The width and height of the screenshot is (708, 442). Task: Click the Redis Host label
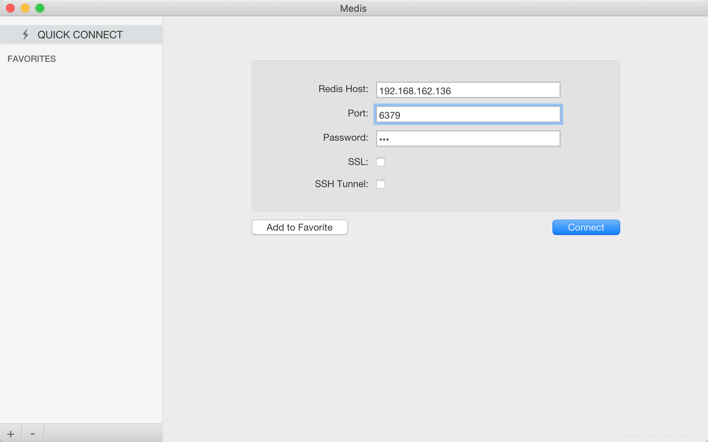(x=343, y=89)
